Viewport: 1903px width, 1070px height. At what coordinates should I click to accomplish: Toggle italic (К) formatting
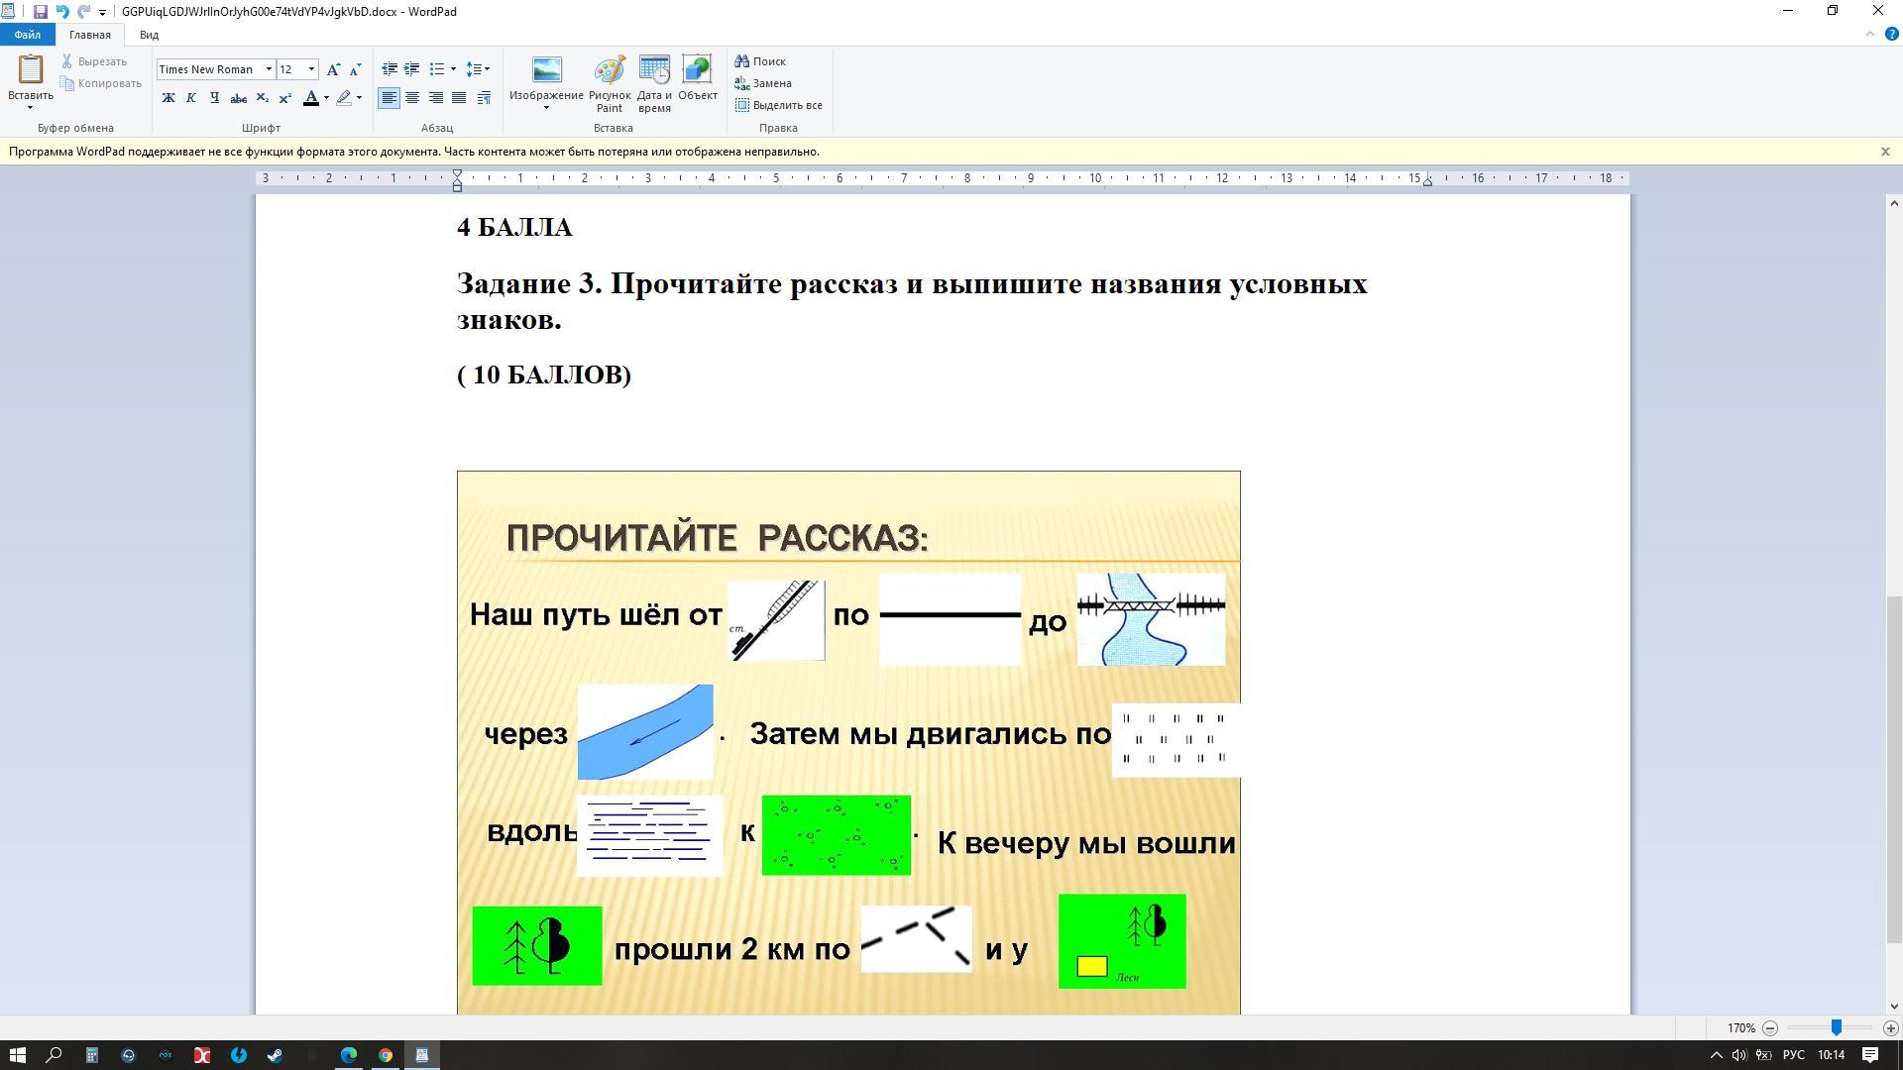tap(191, 98)
